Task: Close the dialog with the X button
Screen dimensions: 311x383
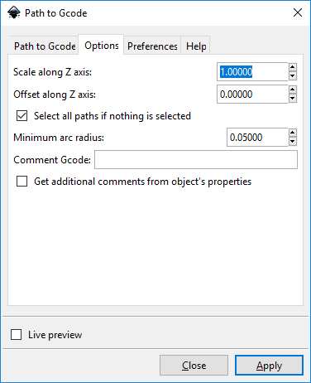Action: pos(298,12)
